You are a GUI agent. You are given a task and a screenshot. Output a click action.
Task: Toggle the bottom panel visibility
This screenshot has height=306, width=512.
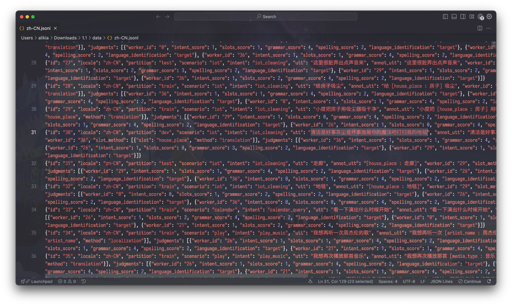point(454,16)
